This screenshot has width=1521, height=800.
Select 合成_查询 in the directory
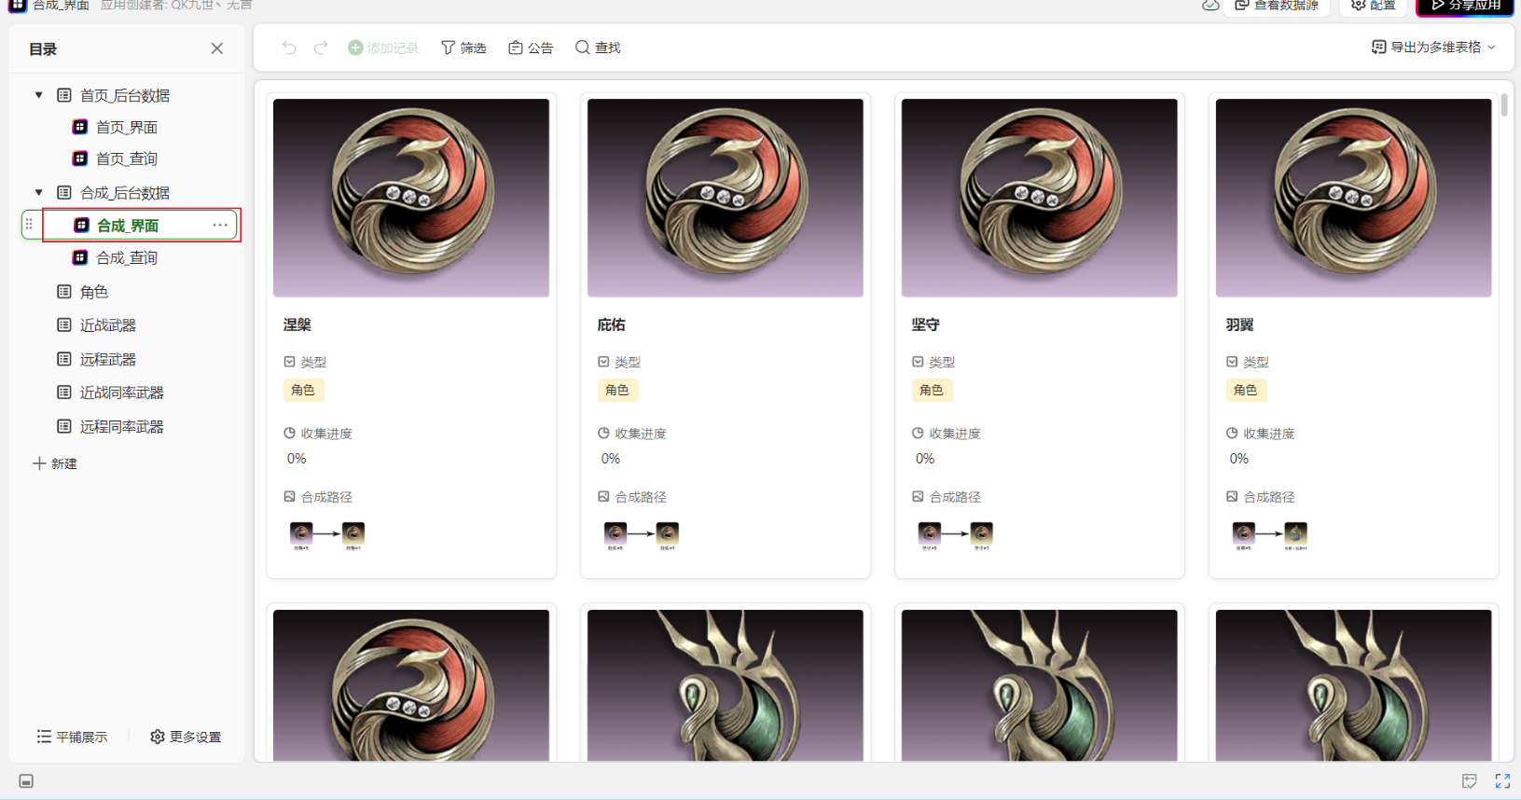127,257
